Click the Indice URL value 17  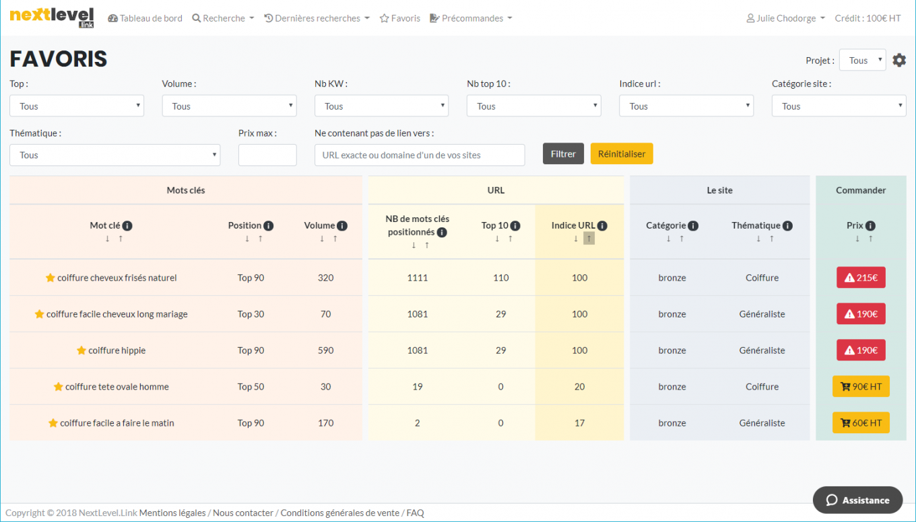[x=580, y=423]
